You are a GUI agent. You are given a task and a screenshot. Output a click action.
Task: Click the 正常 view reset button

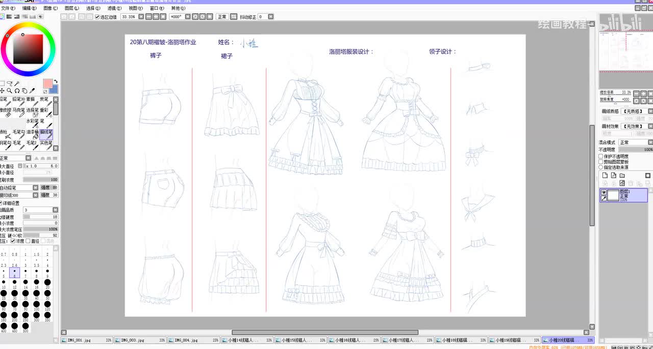pos(222,17)
